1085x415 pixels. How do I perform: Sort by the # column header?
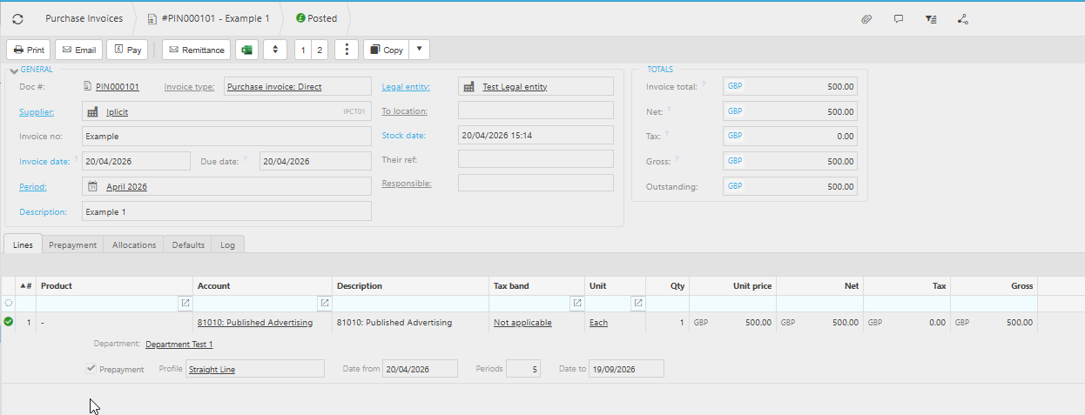point(26,285)
